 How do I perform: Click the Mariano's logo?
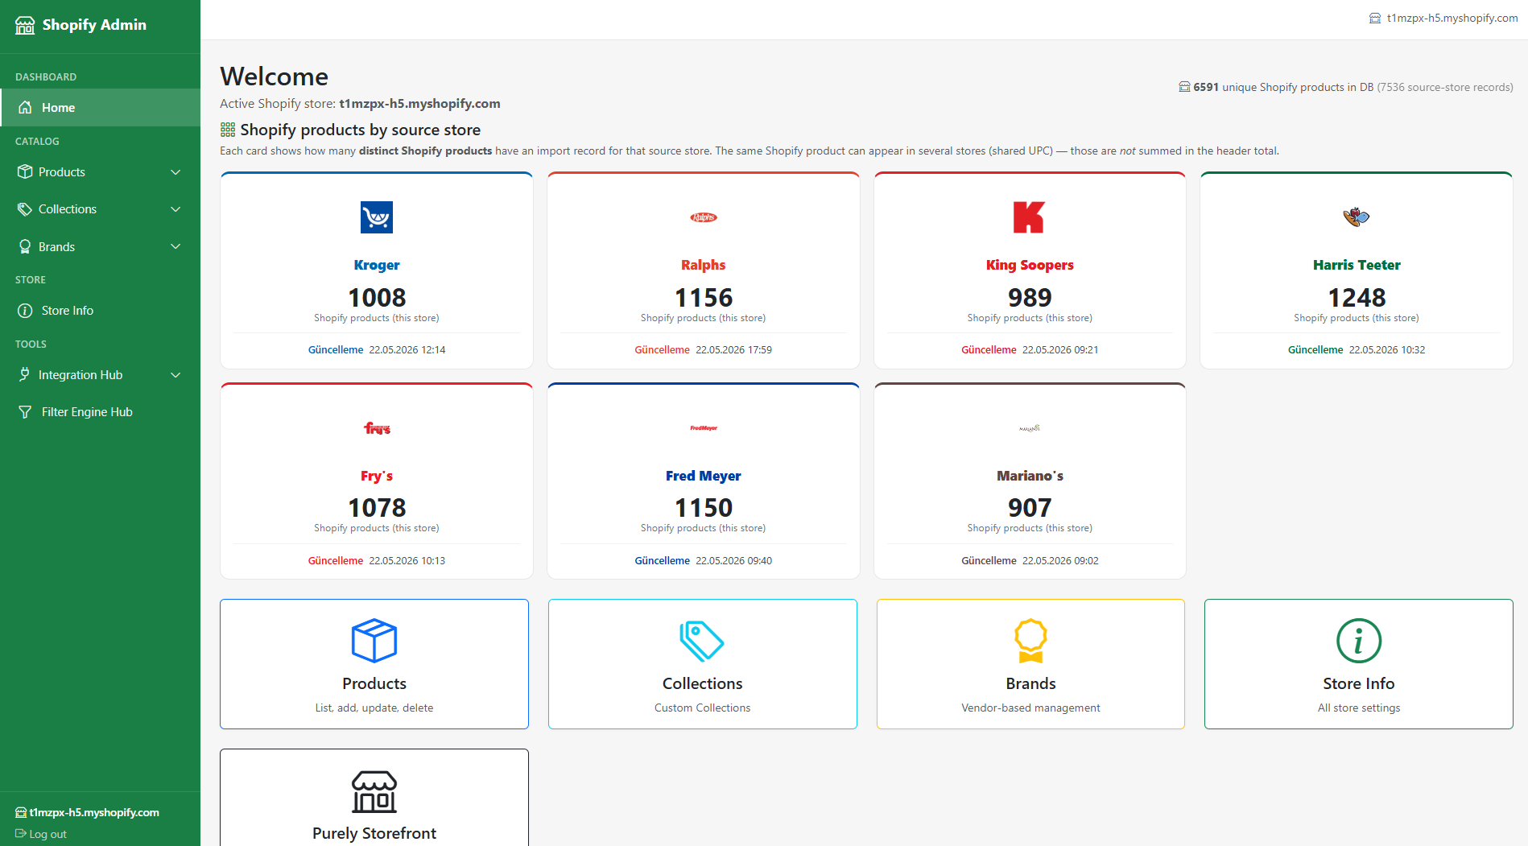(1030, 428)
